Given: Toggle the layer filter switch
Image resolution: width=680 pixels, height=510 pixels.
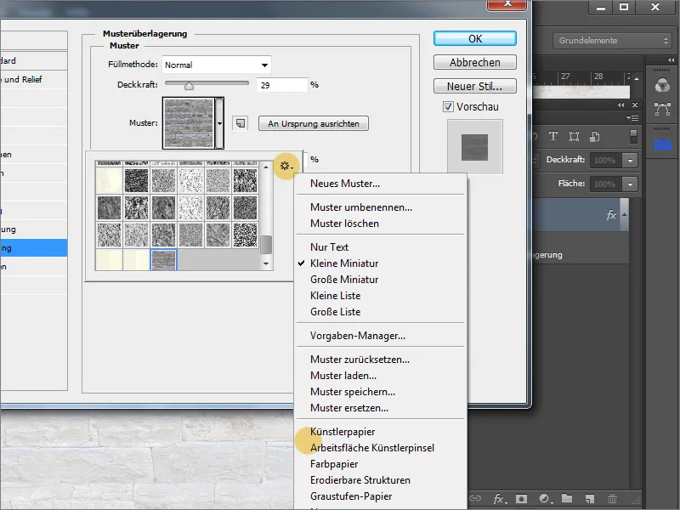Looking at the screenshot, I should [632, 137].
